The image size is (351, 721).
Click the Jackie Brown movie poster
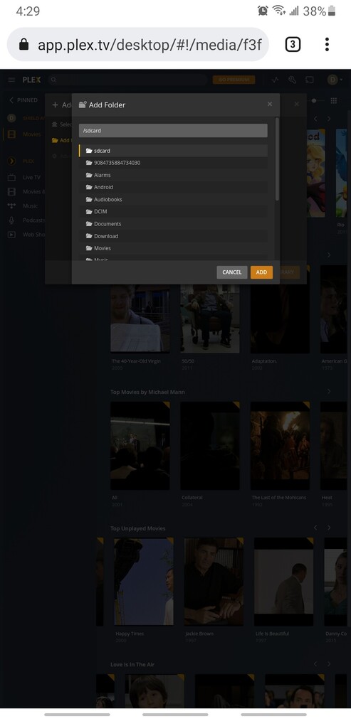pos(214,582)
